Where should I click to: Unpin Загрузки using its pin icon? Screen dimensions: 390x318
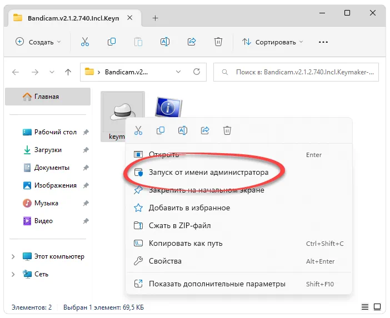point(86,150)
